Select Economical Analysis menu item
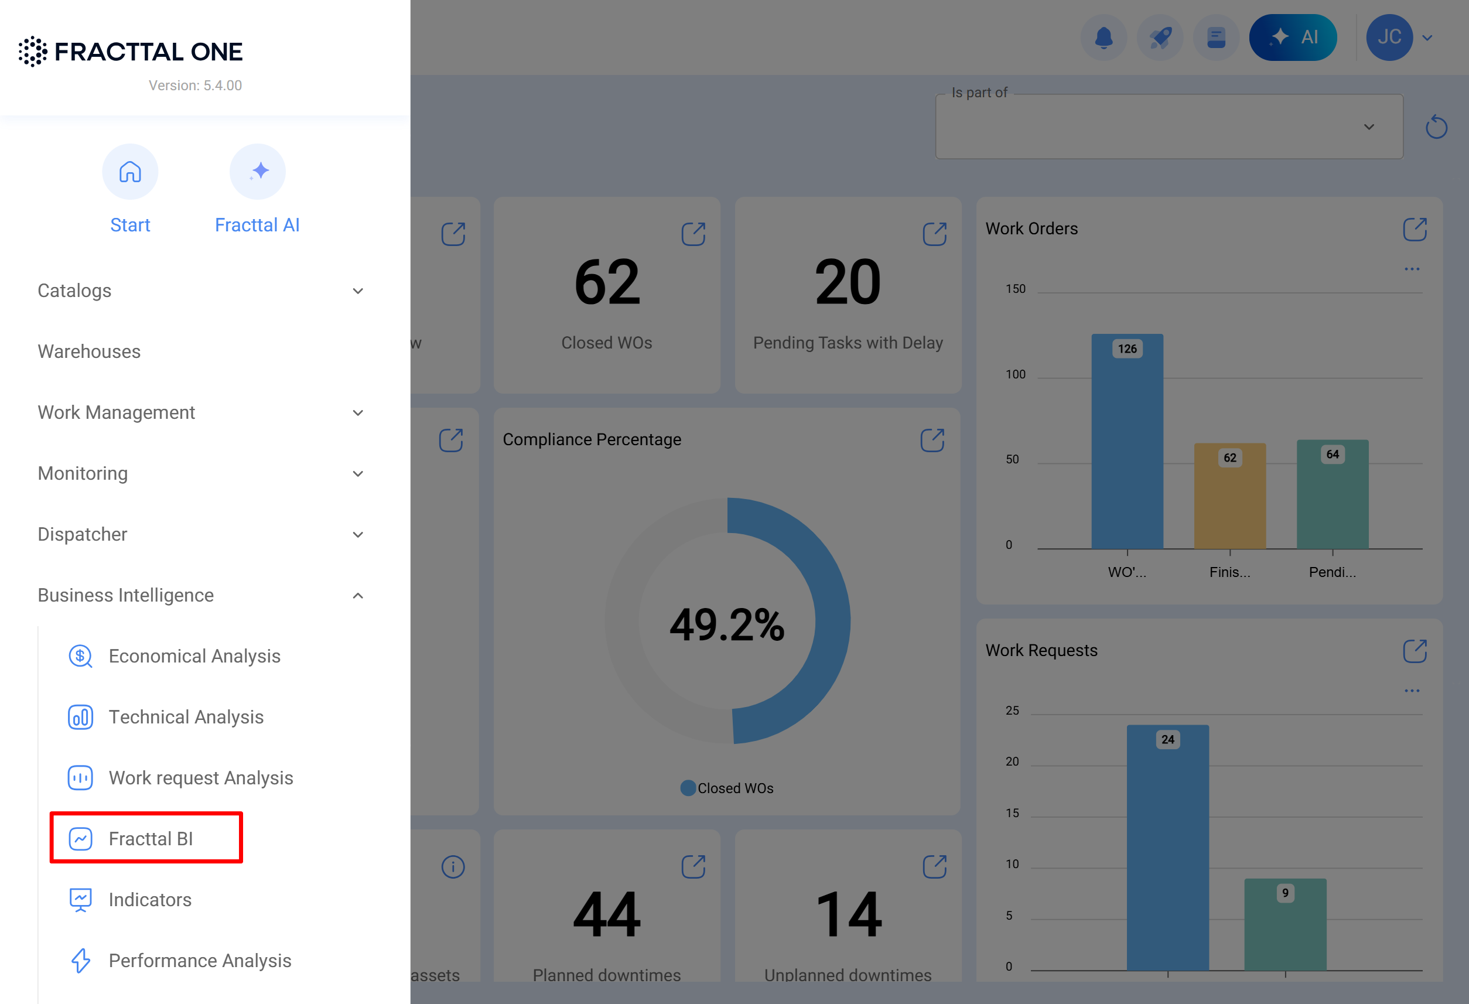Viewport: 1469px width, 1004px height. (194, 656)
